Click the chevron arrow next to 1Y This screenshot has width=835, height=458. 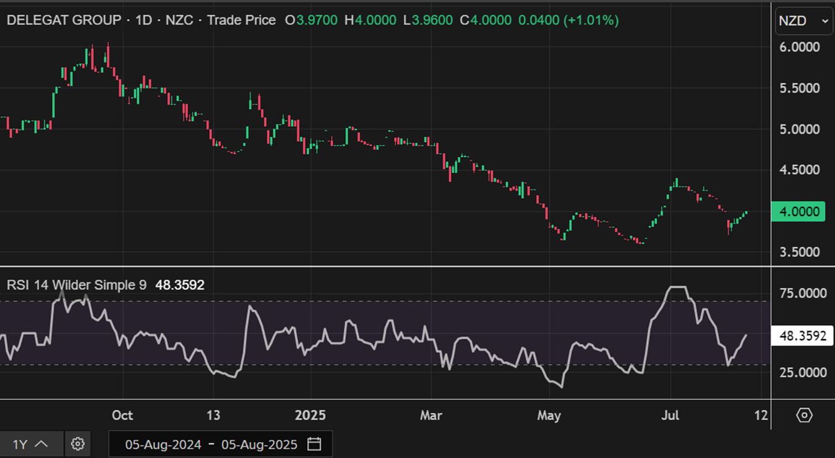[42, 444]
